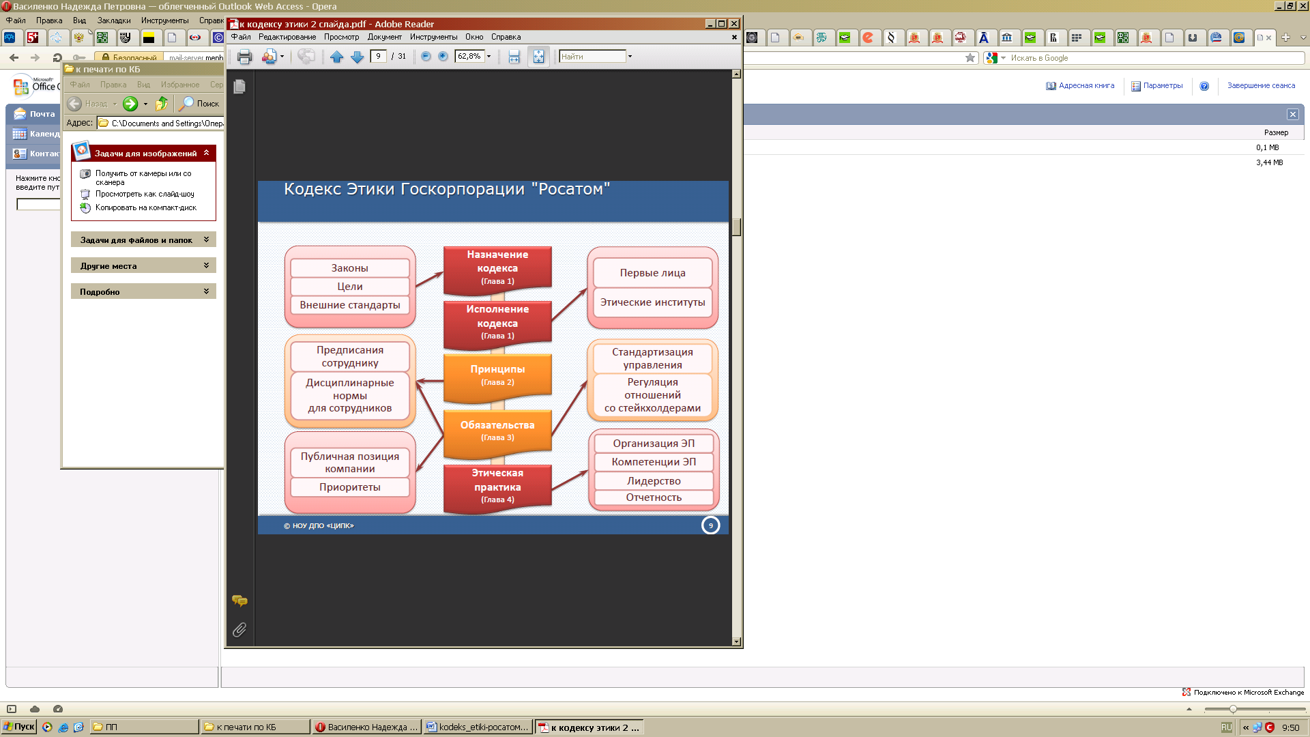Expand the Подробно section
This screenshot has width=1310, height=737.
[206, 291]
